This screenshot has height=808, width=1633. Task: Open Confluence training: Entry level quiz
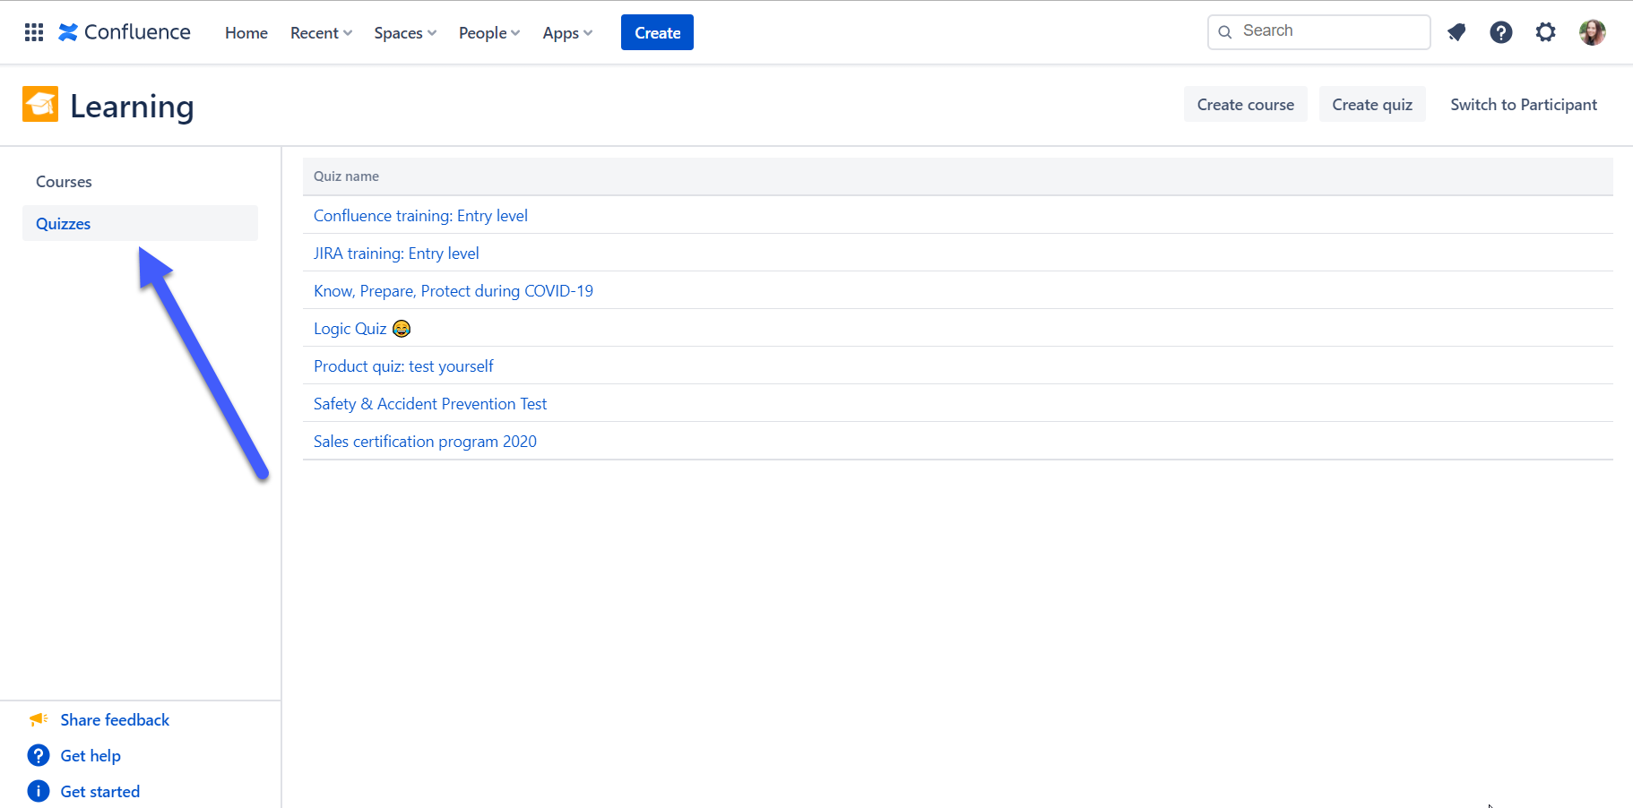tap(420, 216)
